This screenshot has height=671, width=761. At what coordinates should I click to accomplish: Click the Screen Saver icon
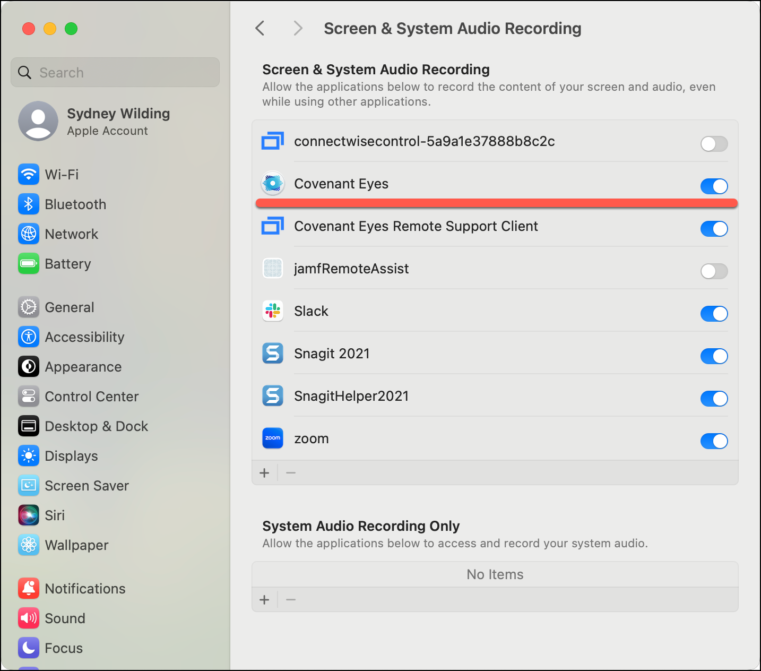tap(29, 485)
